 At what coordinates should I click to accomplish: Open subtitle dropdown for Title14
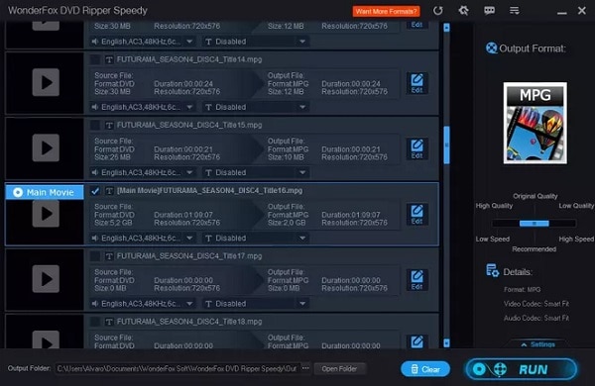point(255,107)
